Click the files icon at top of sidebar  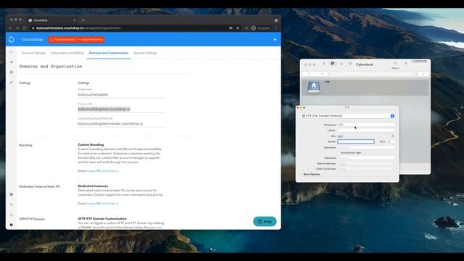[x=12, y=51]
